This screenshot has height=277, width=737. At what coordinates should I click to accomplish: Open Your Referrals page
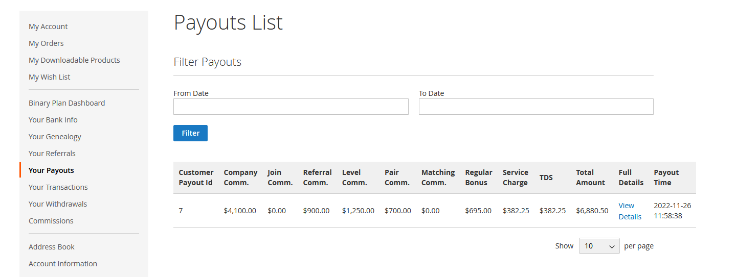coord(52,154)
